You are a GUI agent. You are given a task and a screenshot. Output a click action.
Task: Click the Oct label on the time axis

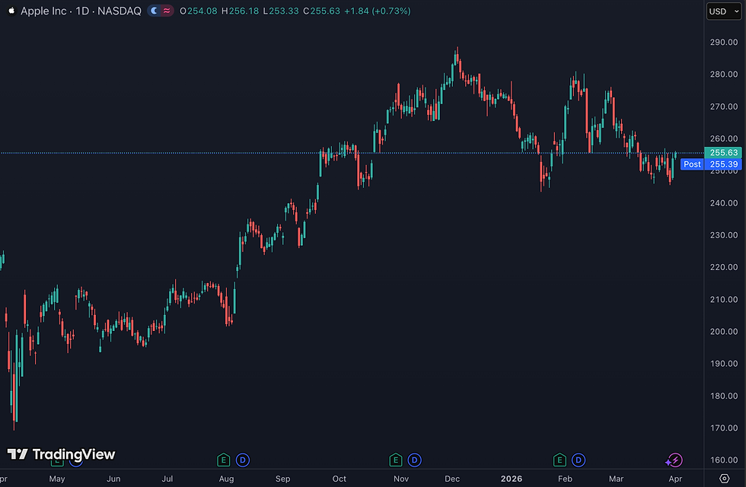click(x=340, y=479)
